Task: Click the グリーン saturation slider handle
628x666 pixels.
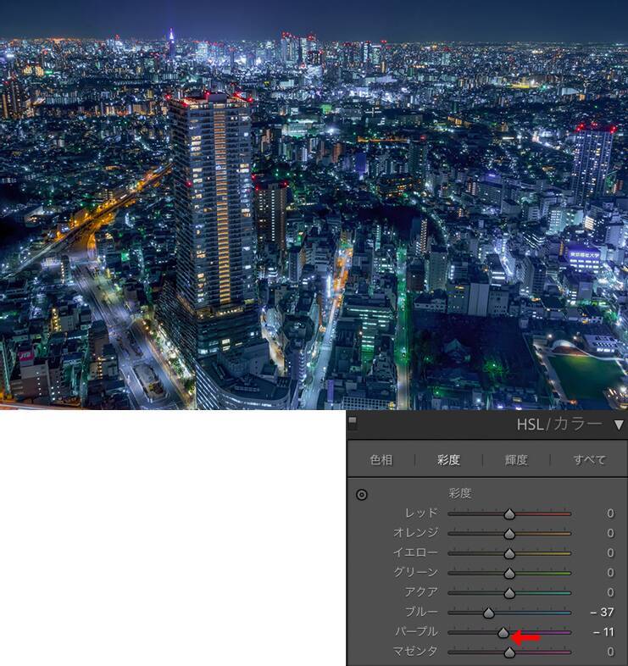Action: click(509, 574)
